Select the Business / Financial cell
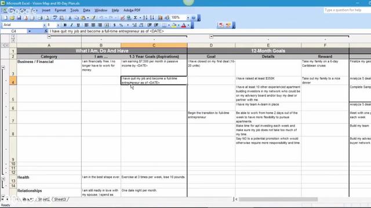Viewport: 371px width, 208px height. (x=49, y=68)
